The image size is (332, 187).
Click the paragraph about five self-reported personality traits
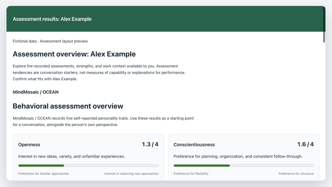coord(103,121)
